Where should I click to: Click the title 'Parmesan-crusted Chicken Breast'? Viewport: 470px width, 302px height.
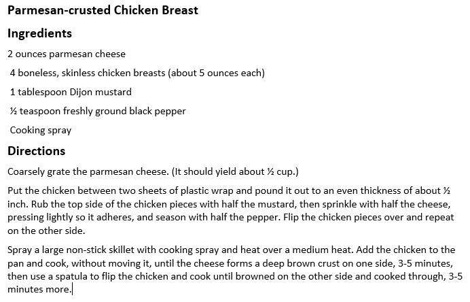103,10
